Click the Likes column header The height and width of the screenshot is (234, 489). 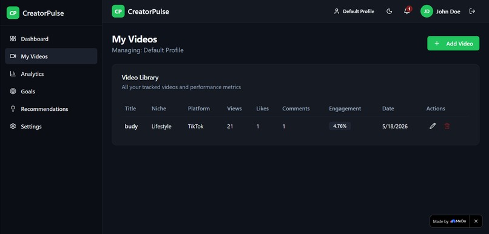[x=262, y=109]
